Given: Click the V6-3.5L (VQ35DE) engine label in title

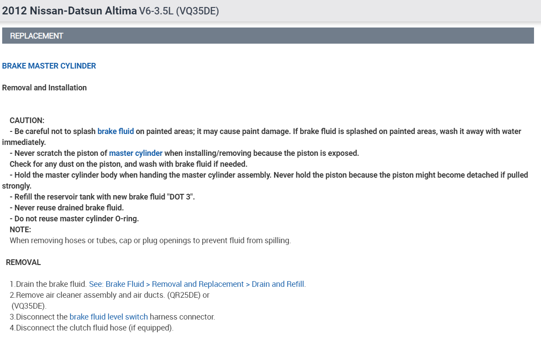Looking at the screenshot, I should pyautogui.click(x=179, y=11).
